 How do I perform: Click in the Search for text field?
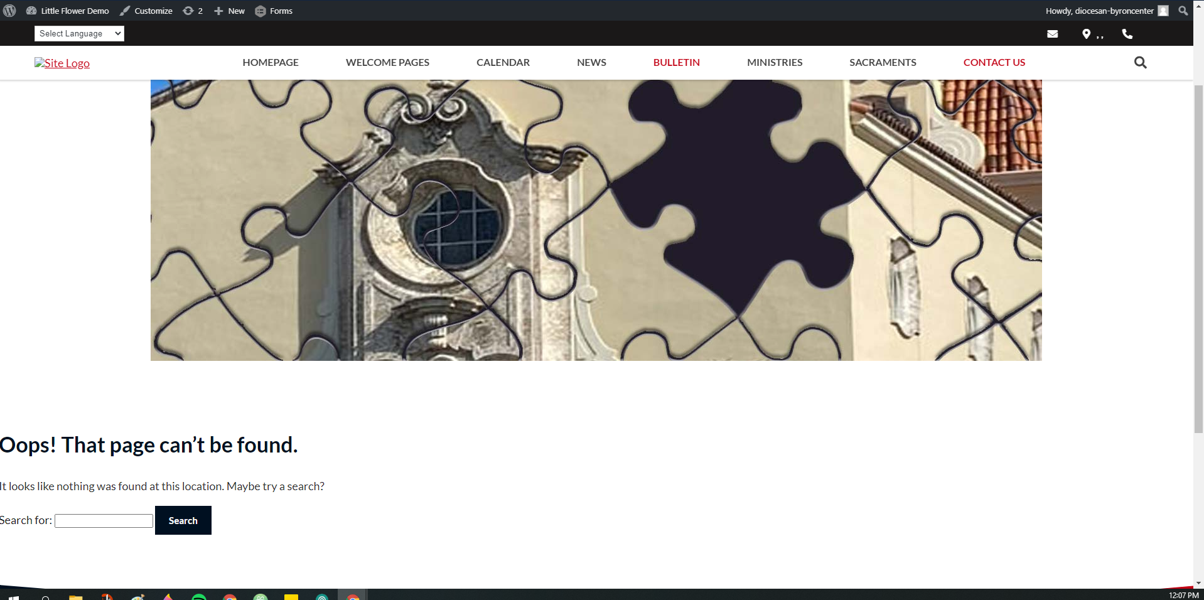tap(104, 521)
